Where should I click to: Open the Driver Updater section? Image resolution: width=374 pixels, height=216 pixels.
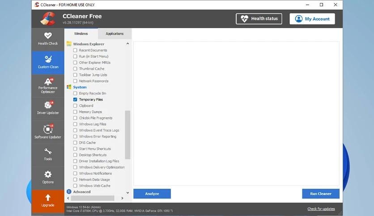click(x=48, y=108)
